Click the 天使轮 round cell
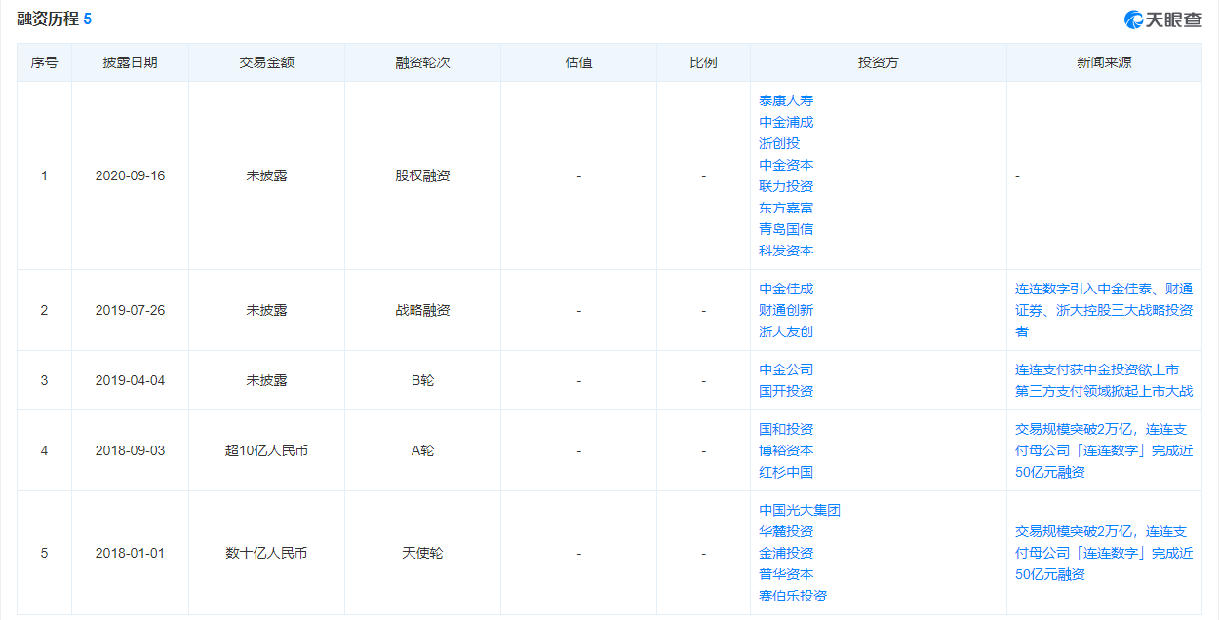1219x620 pixels. coord(422,553)
